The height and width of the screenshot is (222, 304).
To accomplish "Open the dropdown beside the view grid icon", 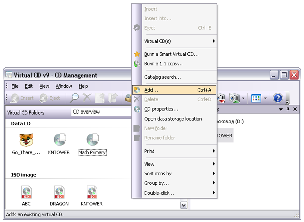I will pos(265,98).
